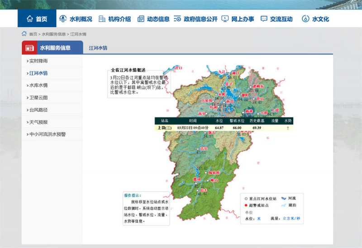Image resolution: width=362 pixels, height=248 pixels.
Task: Click the up arrow 水势 trend indicator
Action: click(x=288, y=128)
